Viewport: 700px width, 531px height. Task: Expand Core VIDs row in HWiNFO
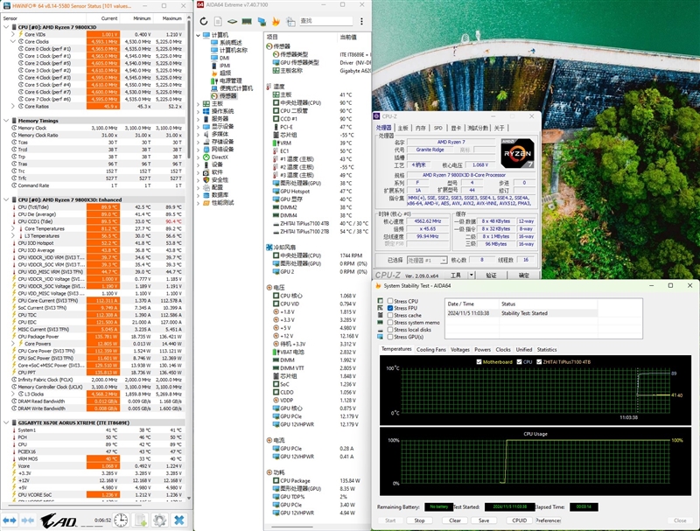coord(13,34)
